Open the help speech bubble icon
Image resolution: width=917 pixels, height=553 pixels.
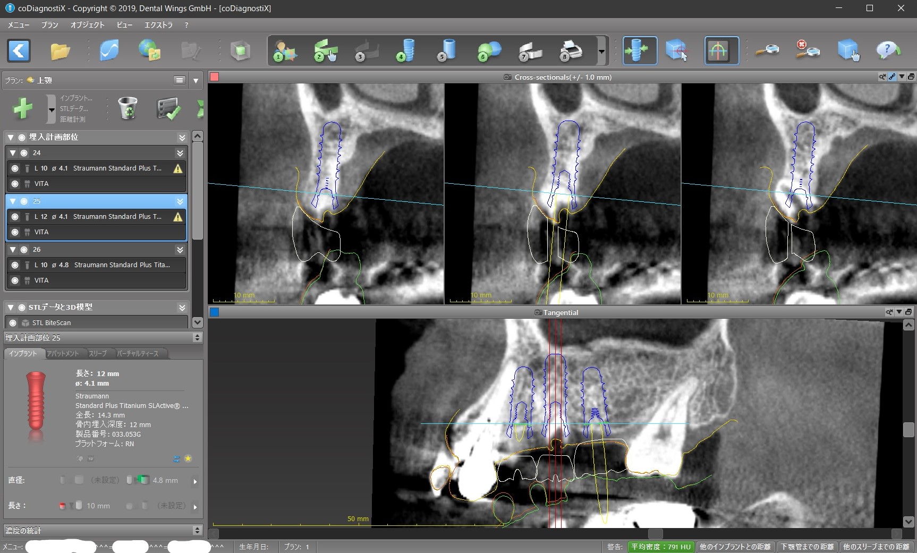click(887, 51)
